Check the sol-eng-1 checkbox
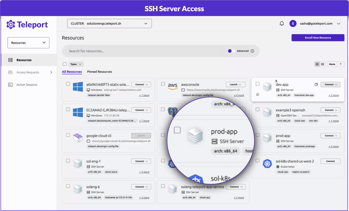Screen dimensions: 349x211 [68, 161]
